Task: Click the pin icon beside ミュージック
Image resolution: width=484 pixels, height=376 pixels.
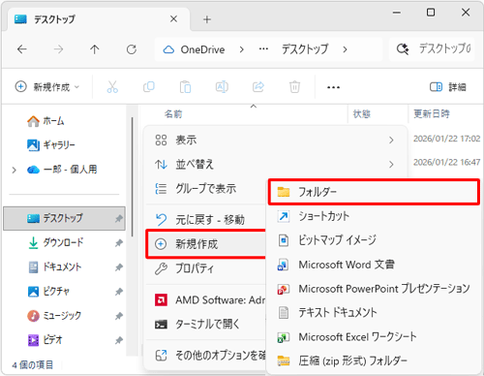Action: click(x=119, y=316)
